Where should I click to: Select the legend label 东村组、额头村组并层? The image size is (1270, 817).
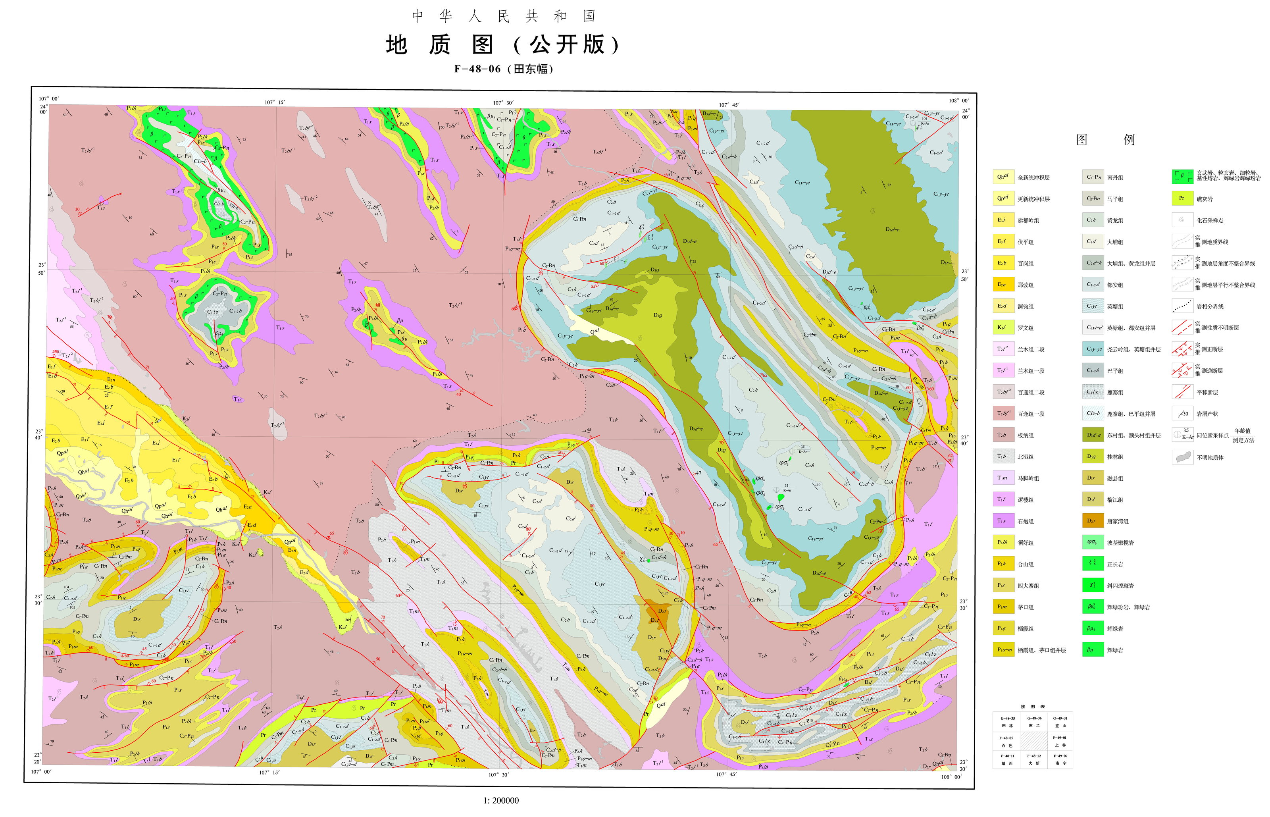1134,435
